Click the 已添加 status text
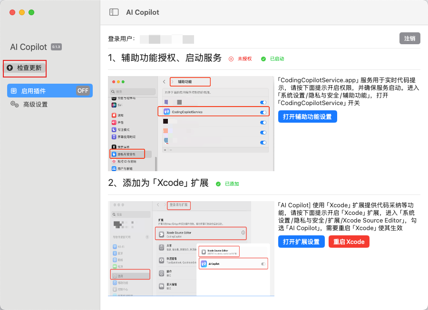The height and width of the screenshot is (310, 428). 232,184
